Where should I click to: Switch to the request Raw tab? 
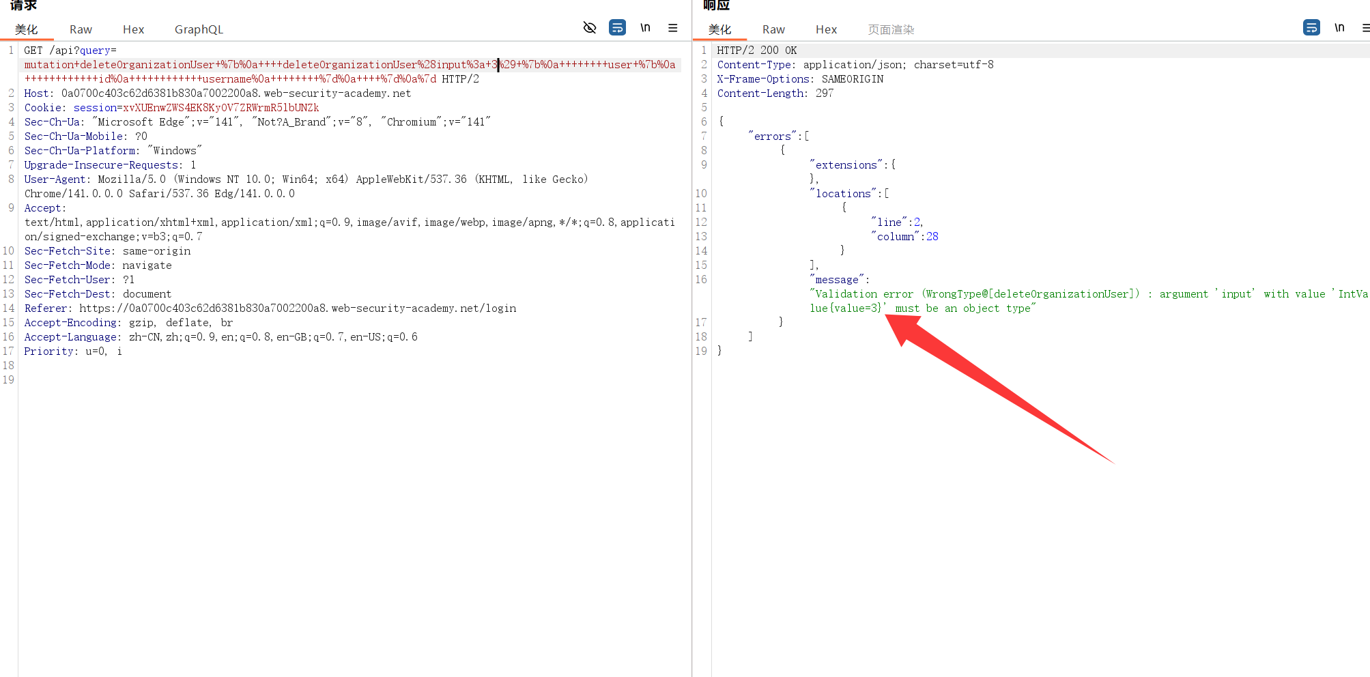(81, 29)
